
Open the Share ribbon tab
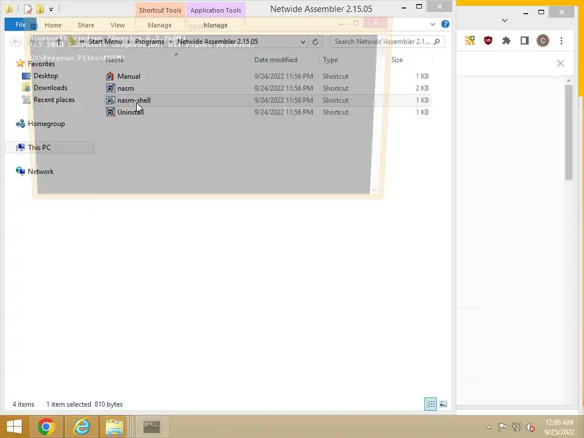[x=86, y=25]
